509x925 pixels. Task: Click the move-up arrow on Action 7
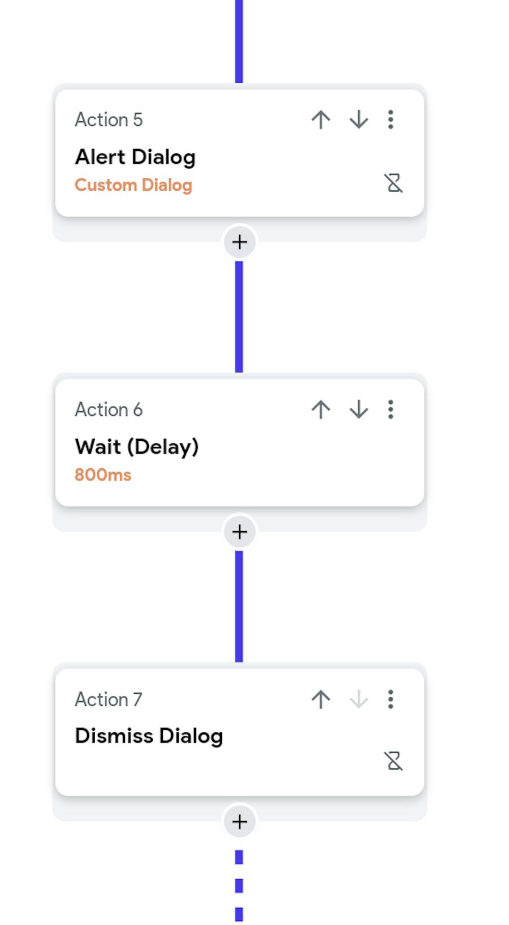[320, 699]
